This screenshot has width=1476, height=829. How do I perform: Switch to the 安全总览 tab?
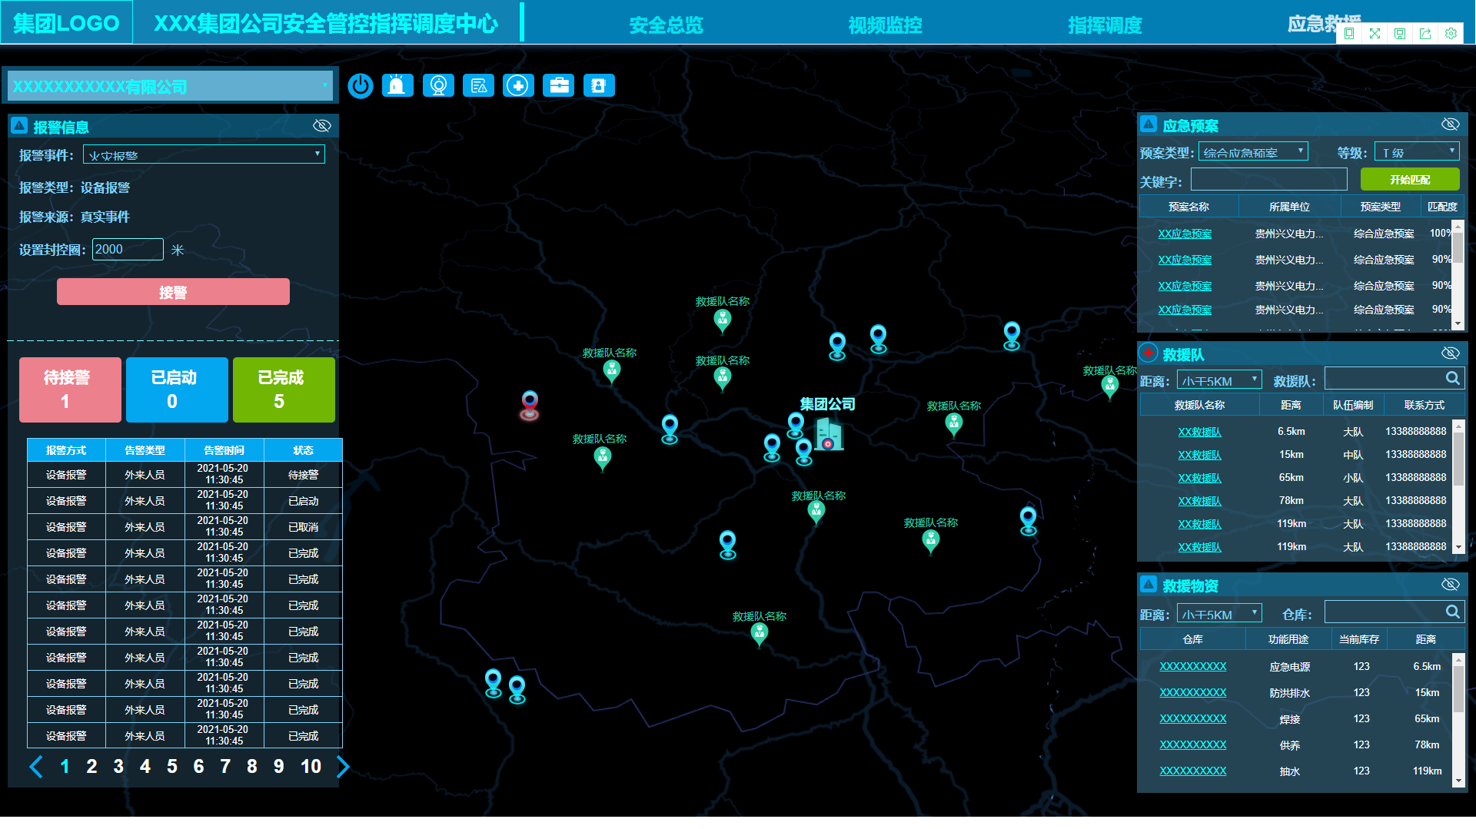(666, 25)
